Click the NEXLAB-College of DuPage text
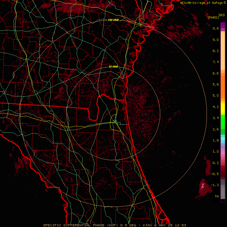Screen dimensions: 227x227 pyautogui.click(x=201, y=3)
